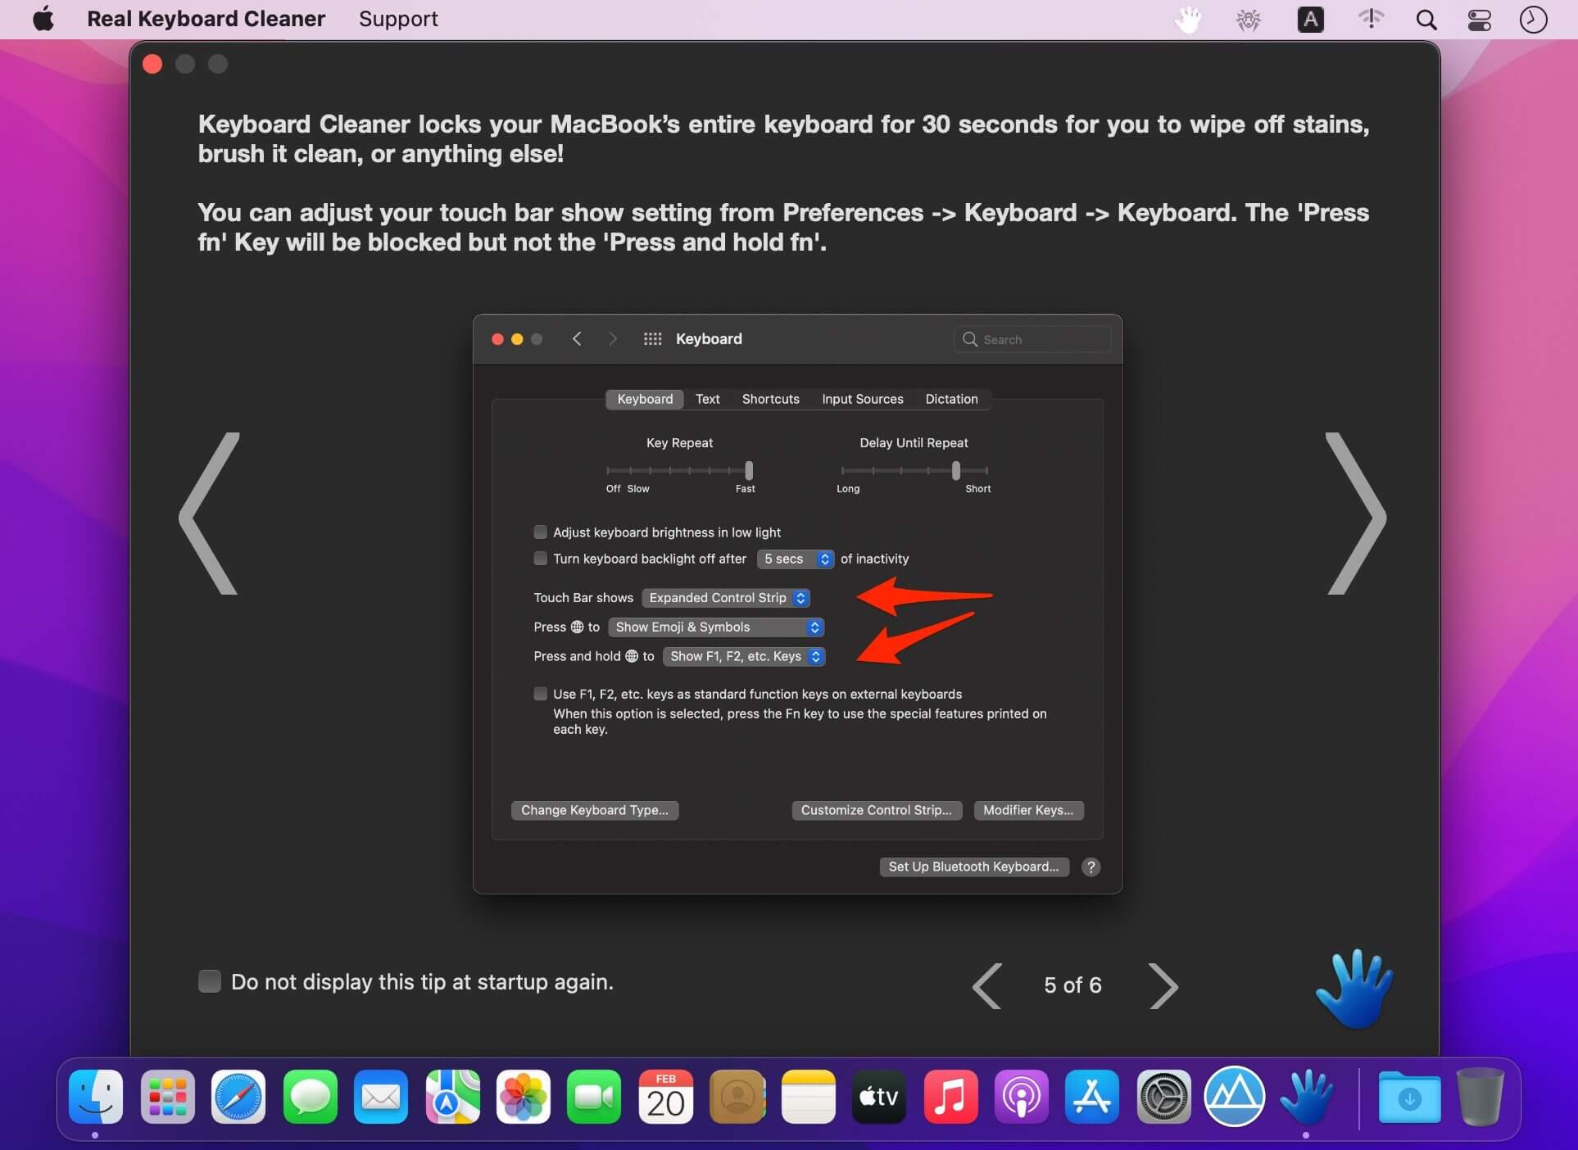Go to next tip with large right chevron
This screenshot has height=1150, width=1578.
click(x=1355, y=514)
